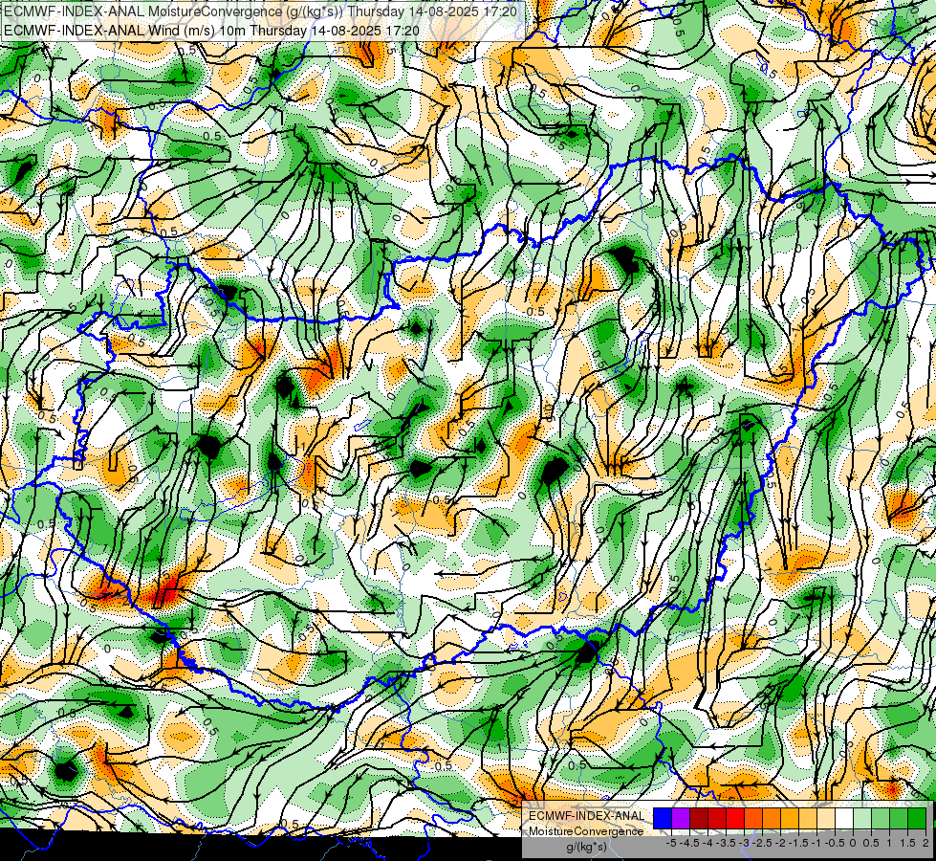The width and height of the screenshot is (936, 861).
Task: Click the purple legend color swatch
Action: pyautogui.click(x=681, y=818)
